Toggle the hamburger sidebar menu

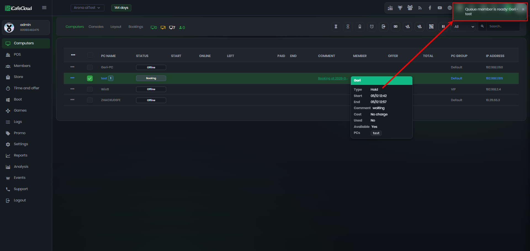coord(44,8)
